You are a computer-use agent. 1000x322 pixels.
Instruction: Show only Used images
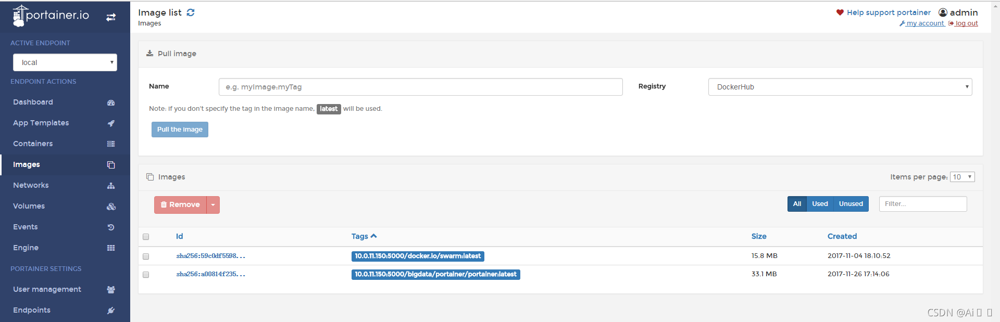820,204
